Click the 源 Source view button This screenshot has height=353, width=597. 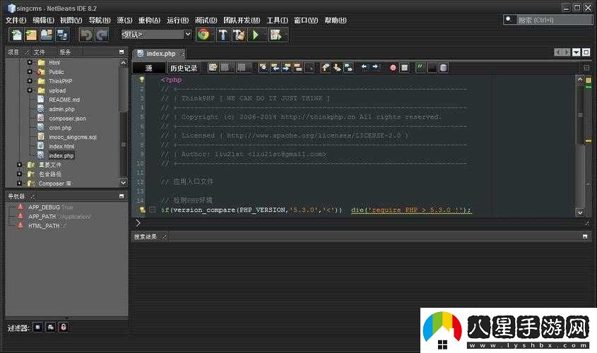(x=149, y=68)
